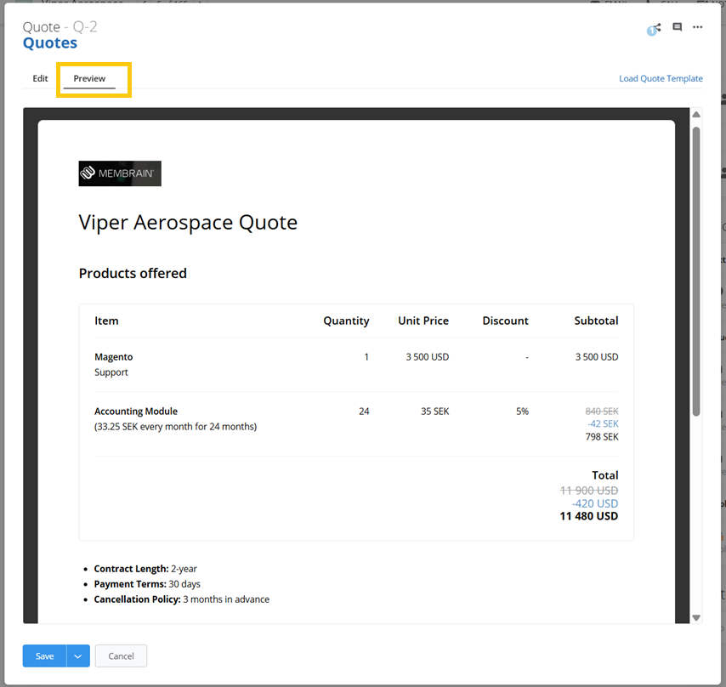Open the Load Quote Template link
This screenshot has height=687, width=726.
(x=661, y=78)
